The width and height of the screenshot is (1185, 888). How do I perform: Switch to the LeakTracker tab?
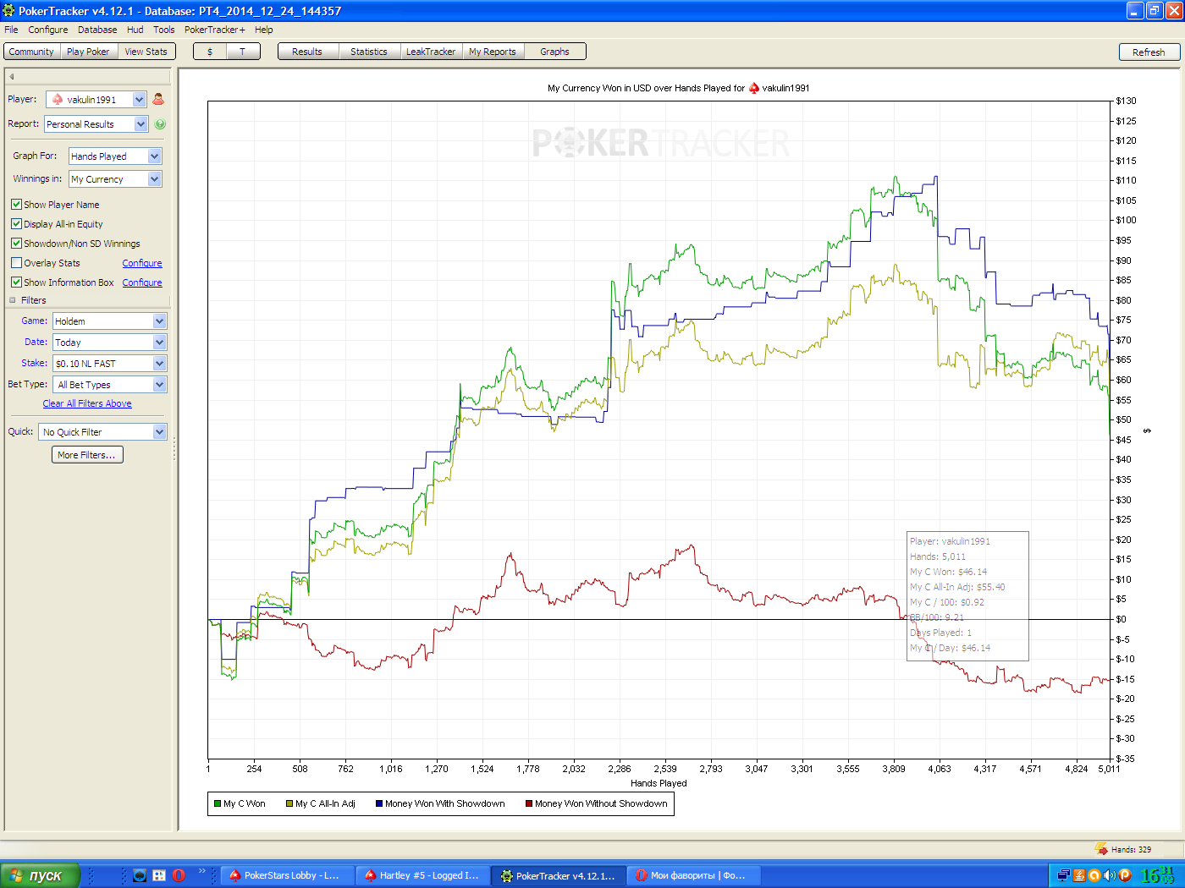pyautogui.click(x=430, y=52)
